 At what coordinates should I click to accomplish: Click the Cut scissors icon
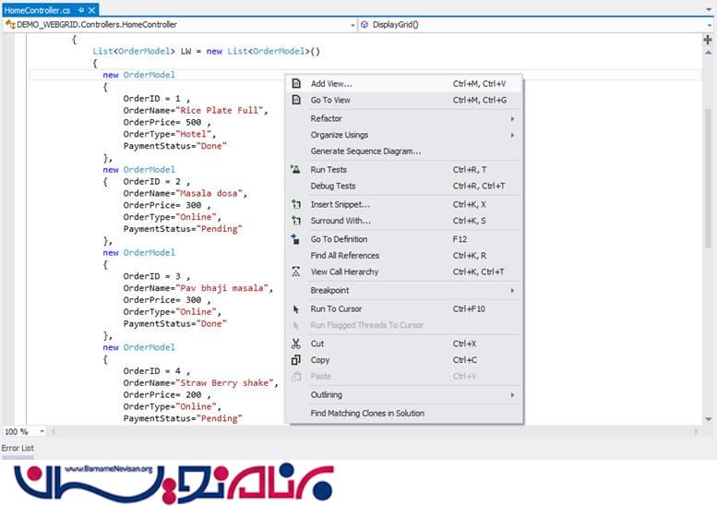[296, 343]
